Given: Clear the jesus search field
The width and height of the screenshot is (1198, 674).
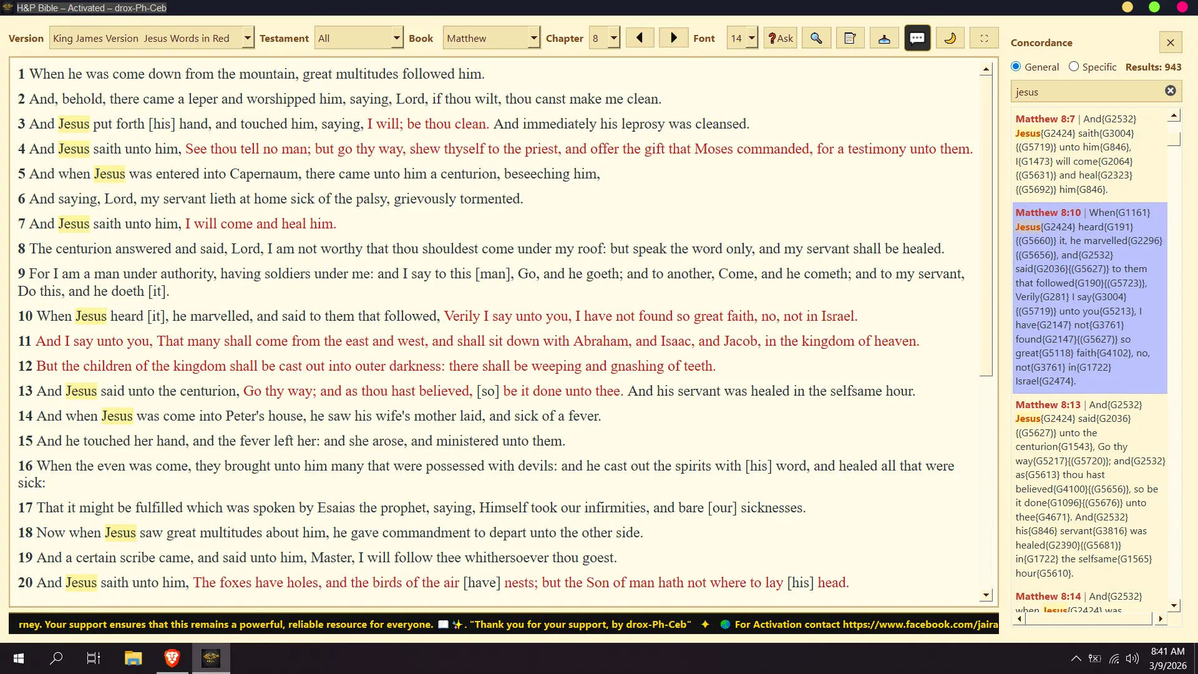Looking at the screenshot, I should [x=1171, y=91].
